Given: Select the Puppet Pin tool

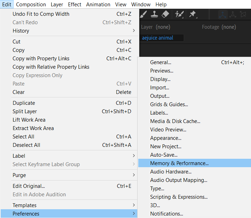Looking at the screenshot, I should [193, 14].
